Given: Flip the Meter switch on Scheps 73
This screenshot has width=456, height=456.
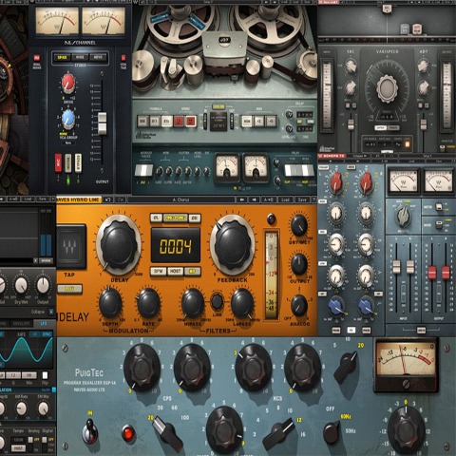Looking at the screenshot, I should click(x=439, y=207).
